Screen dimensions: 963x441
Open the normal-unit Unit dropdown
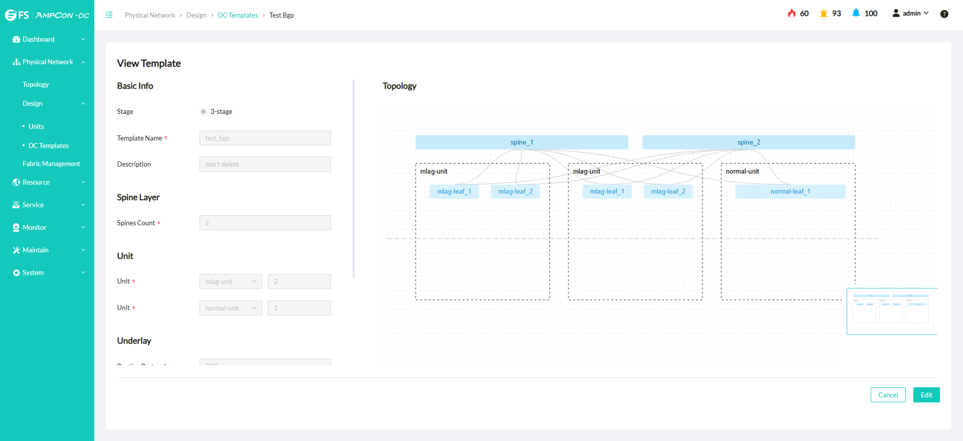pyautogui.click(x=231, y=308)
